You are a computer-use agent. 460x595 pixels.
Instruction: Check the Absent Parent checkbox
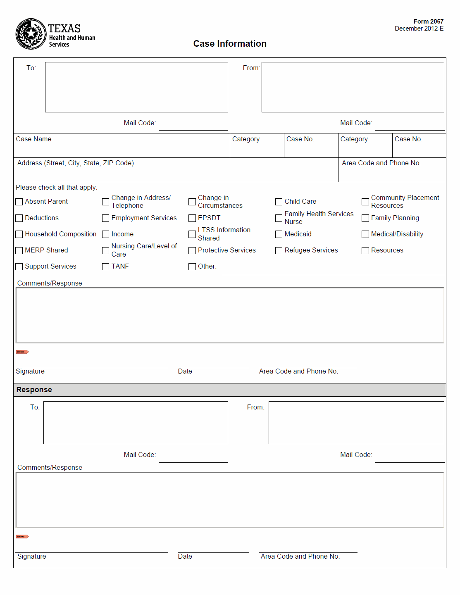[x=19, y=202]
